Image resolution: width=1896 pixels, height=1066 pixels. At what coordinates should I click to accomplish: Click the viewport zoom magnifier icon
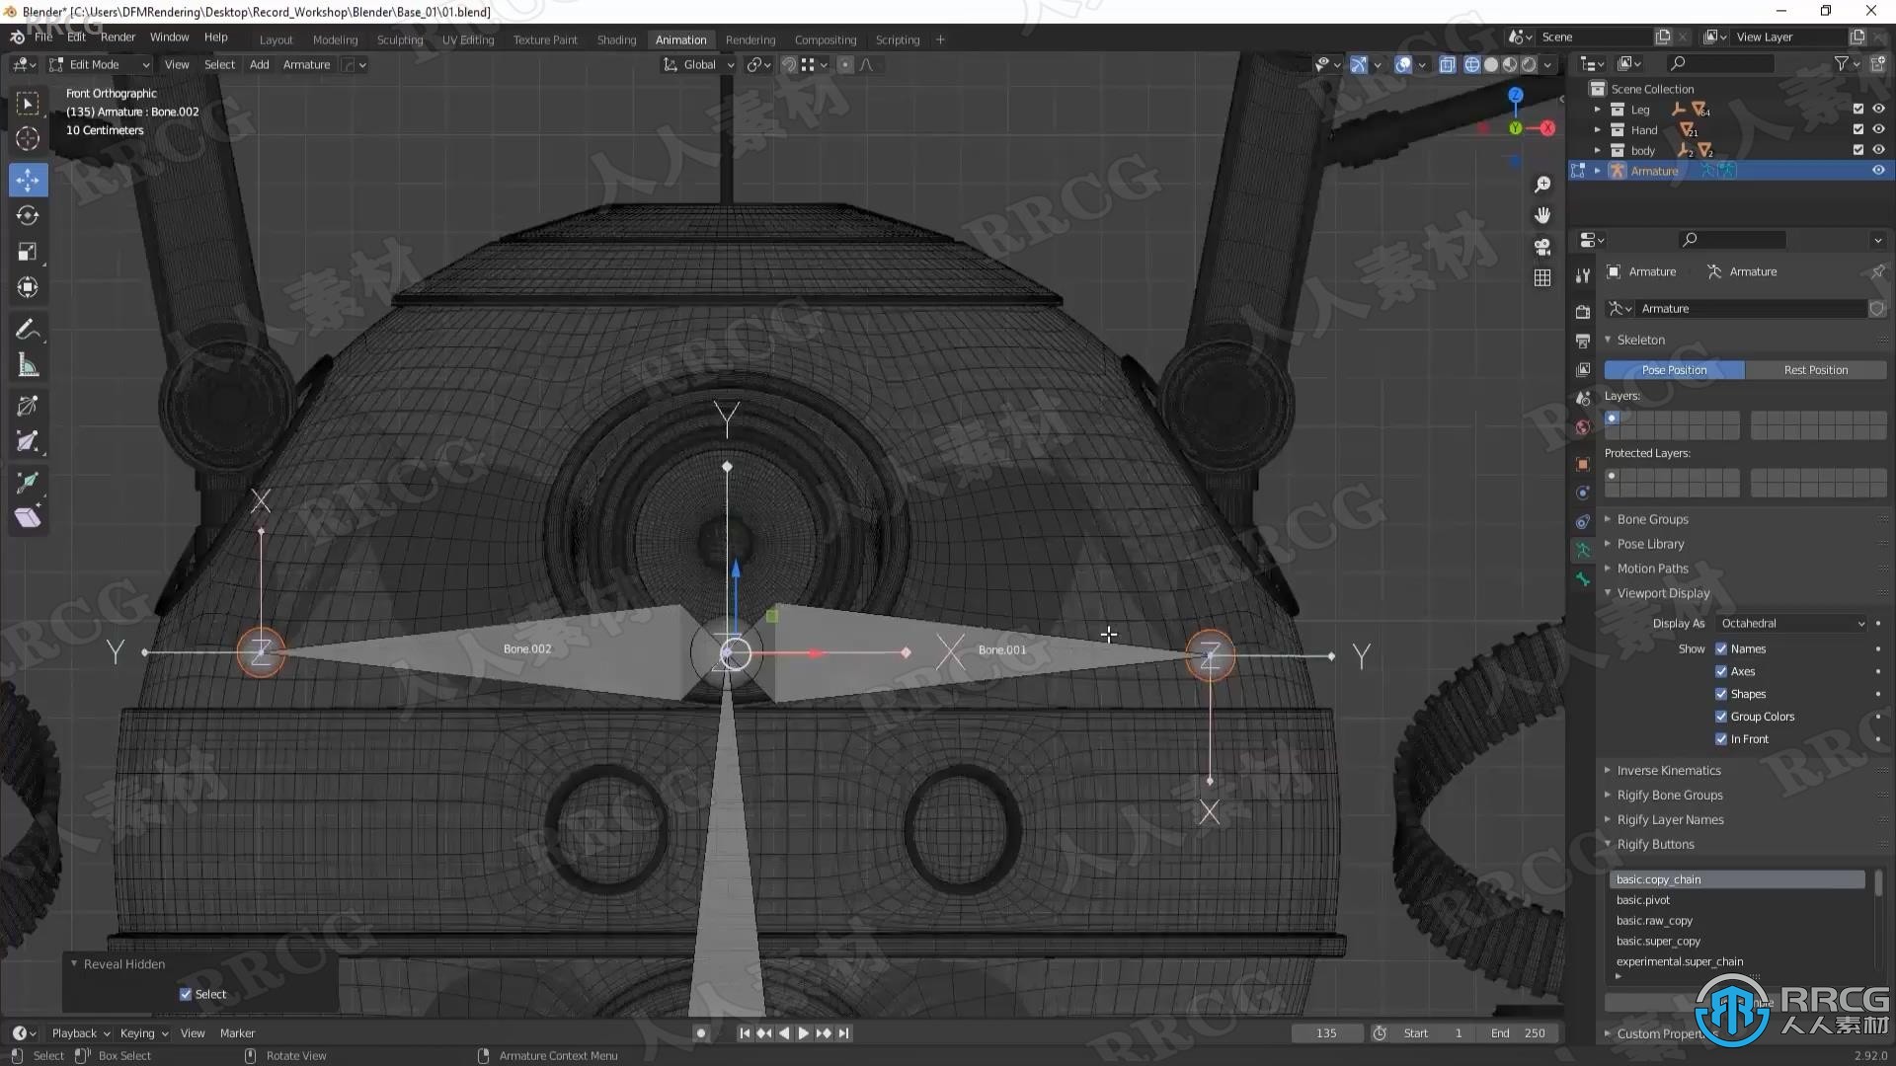tap(1542, 185)
